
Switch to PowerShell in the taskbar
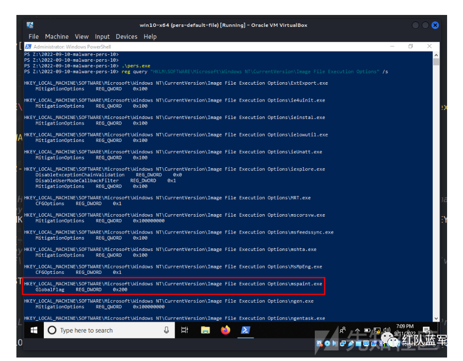click(246, 330)
